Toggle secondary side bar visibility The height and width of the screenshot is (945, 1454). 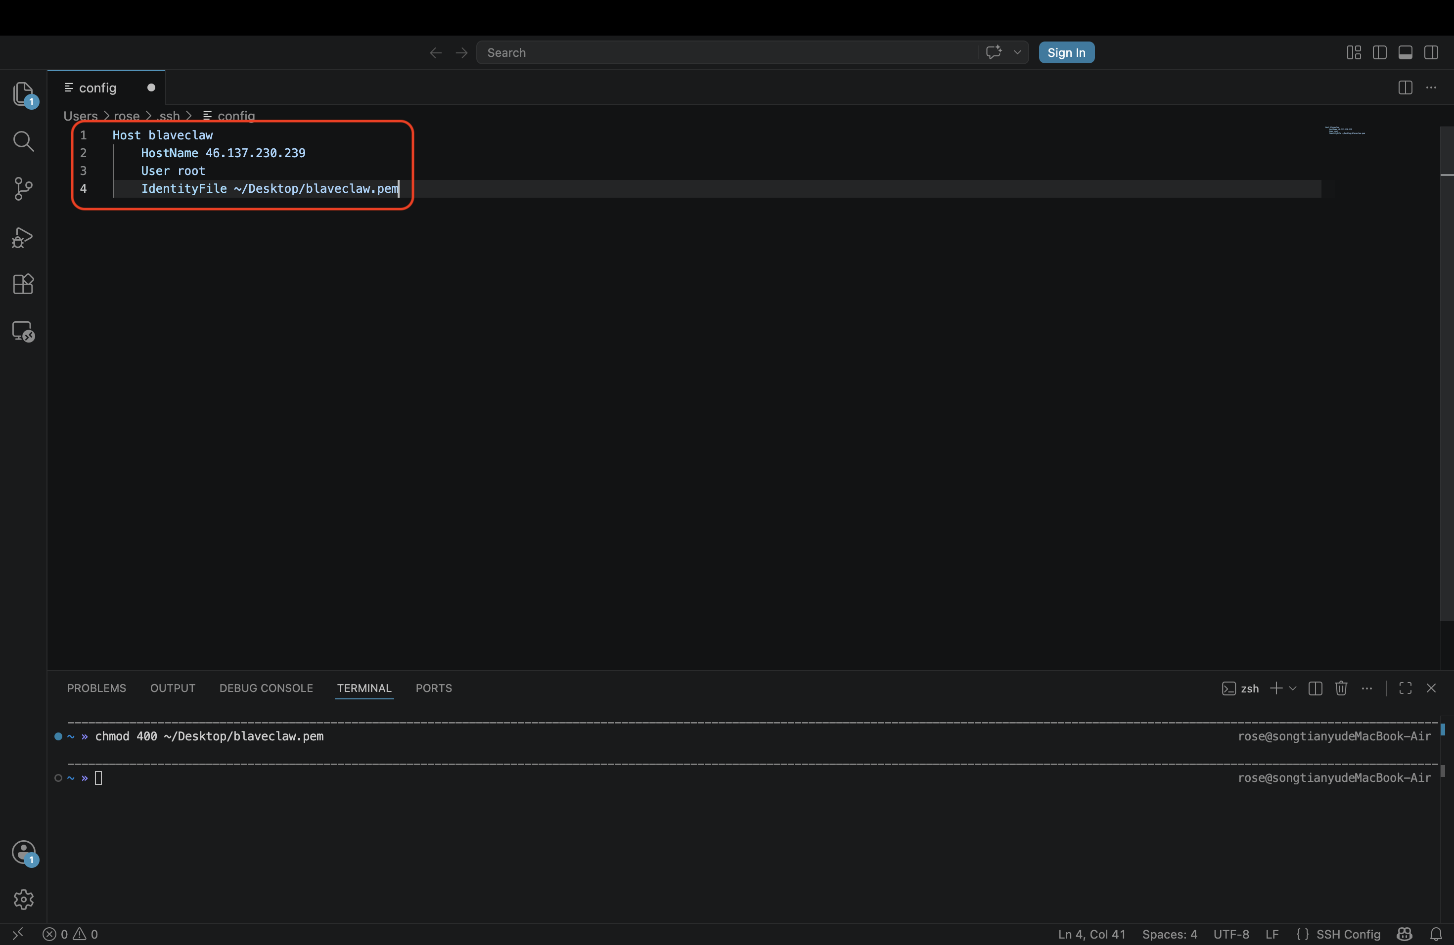(x=1431, y=52)
